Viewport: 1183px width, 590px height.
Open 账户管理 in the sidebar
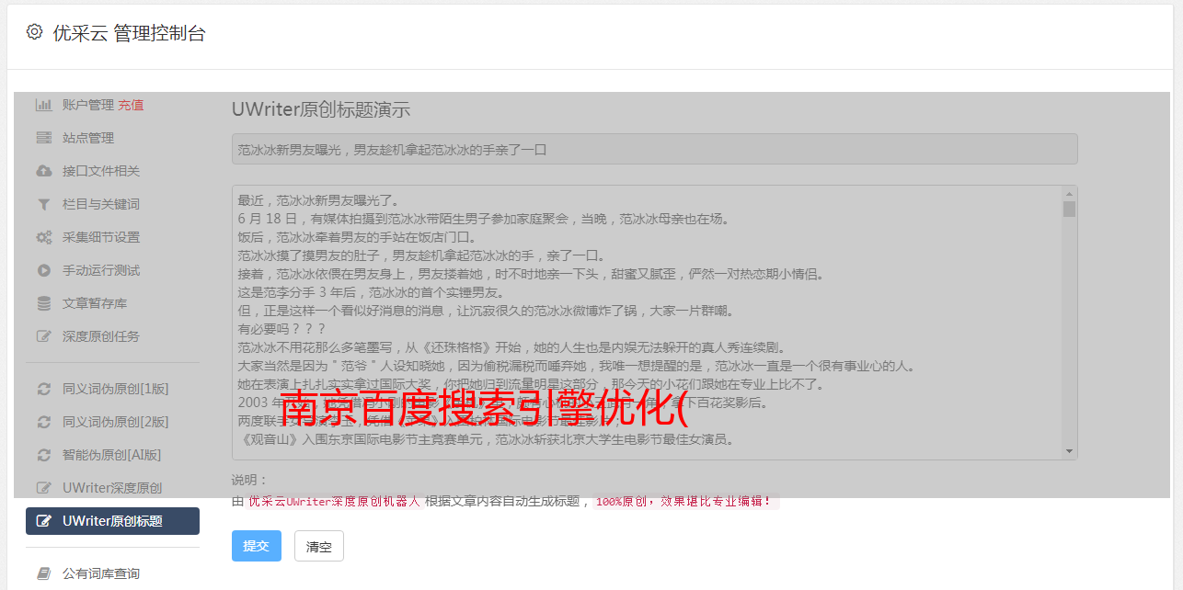coord(88,105)
